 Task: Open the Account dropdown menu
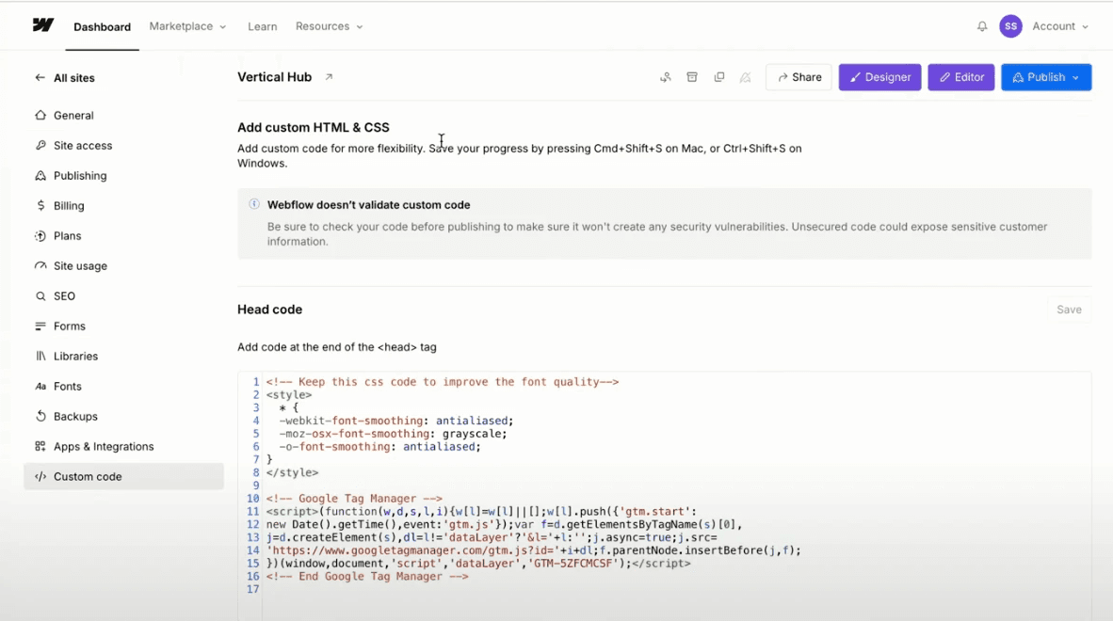click(1060, 26)
